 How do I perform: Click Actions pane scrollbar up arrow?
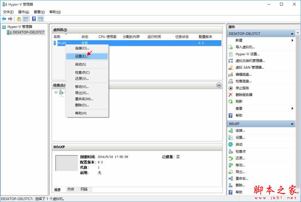tap(298, 33)
